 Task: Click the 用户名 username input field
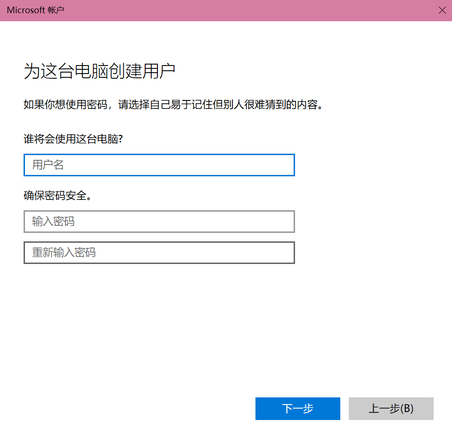(159, 165)
